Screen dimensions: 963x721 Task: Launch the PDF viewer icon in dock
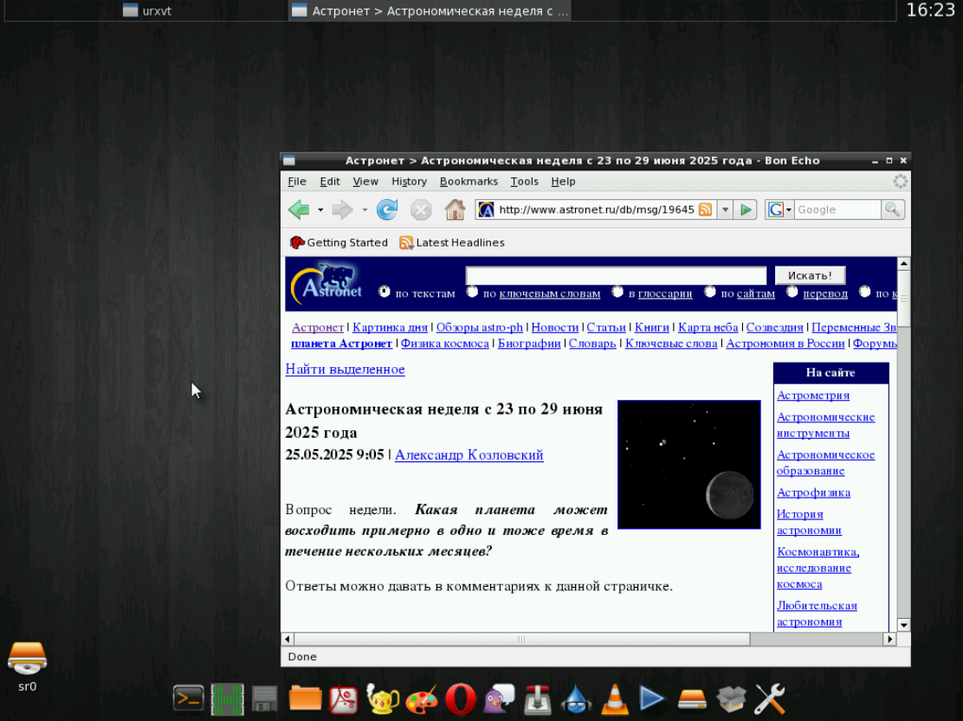pyautogui.click(x=343, y=698)
